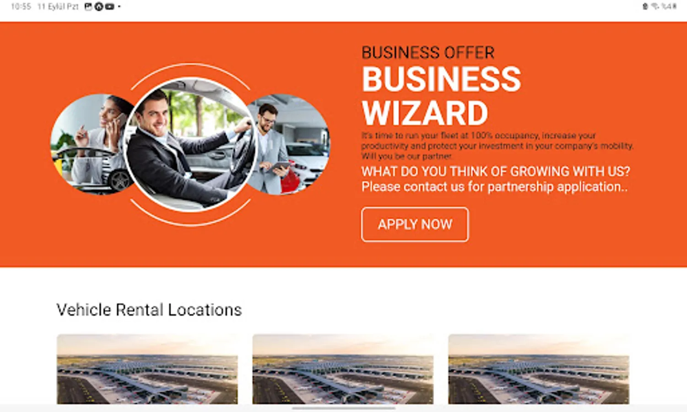The width and height of the screenshot is (687, 412).
Task: Tap the APPLY NOW button
Action: [x=415, y=224]
